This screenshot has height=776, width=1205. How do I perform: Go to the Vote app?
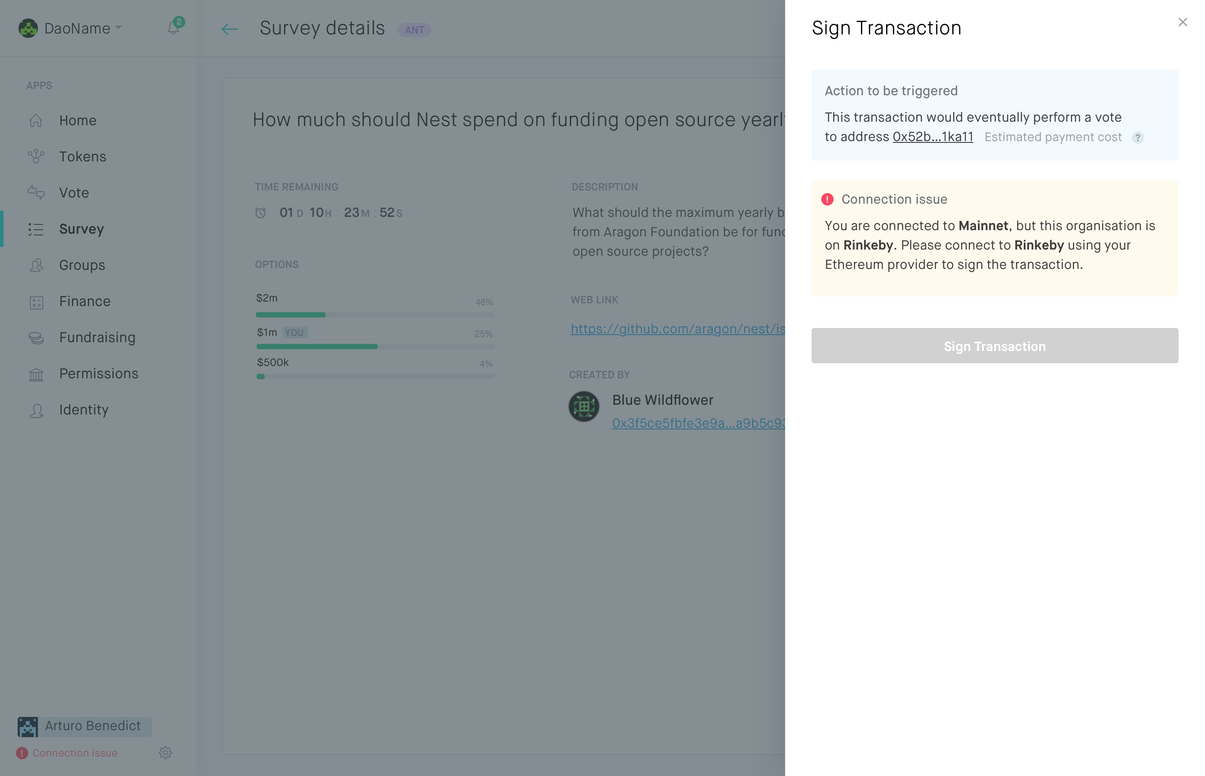74,193
